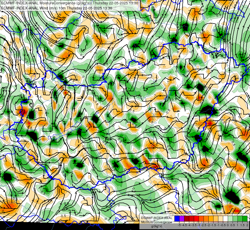The width and height of the screenshot is (250, 230).
Task: Click the legend unit label g/(kg*s)
Action: pos(157,226)
